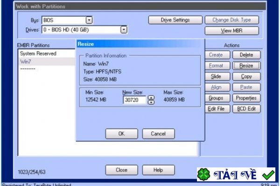This screenshot has width=280, height=186.
Task: Open partition Properties
Action: 246,98
